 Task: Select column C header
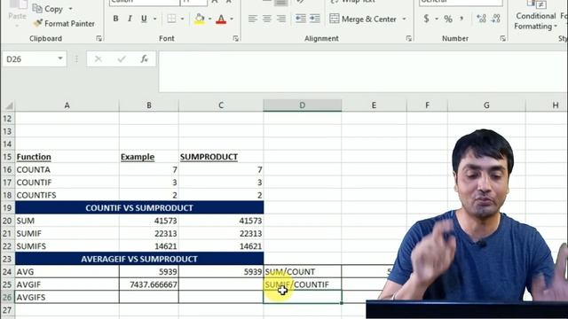pos(221,105)
